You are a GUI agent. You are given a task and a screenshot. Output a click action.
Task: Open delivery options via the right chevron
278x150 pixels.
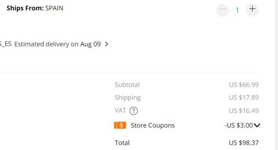tap(106, 44)
